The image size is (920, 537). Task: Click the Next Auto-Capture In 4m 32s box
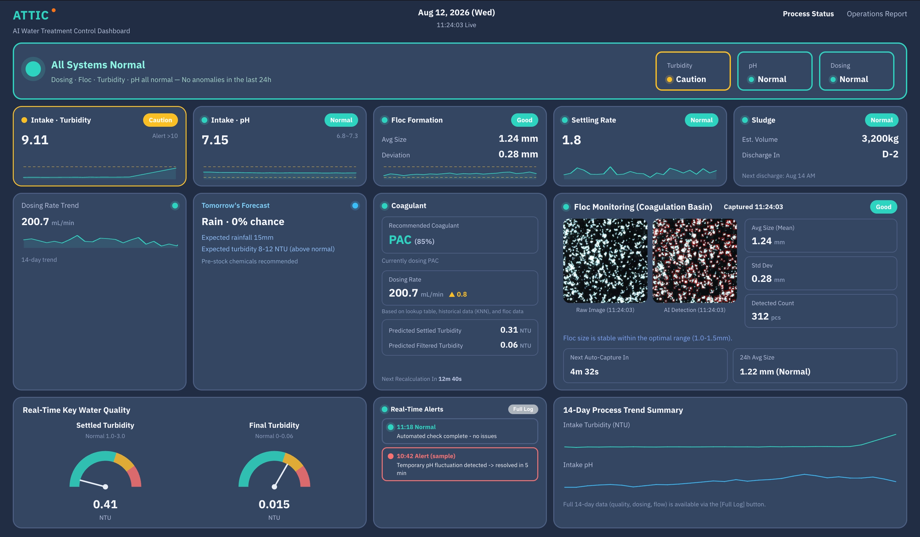click(x=645, y=366)
